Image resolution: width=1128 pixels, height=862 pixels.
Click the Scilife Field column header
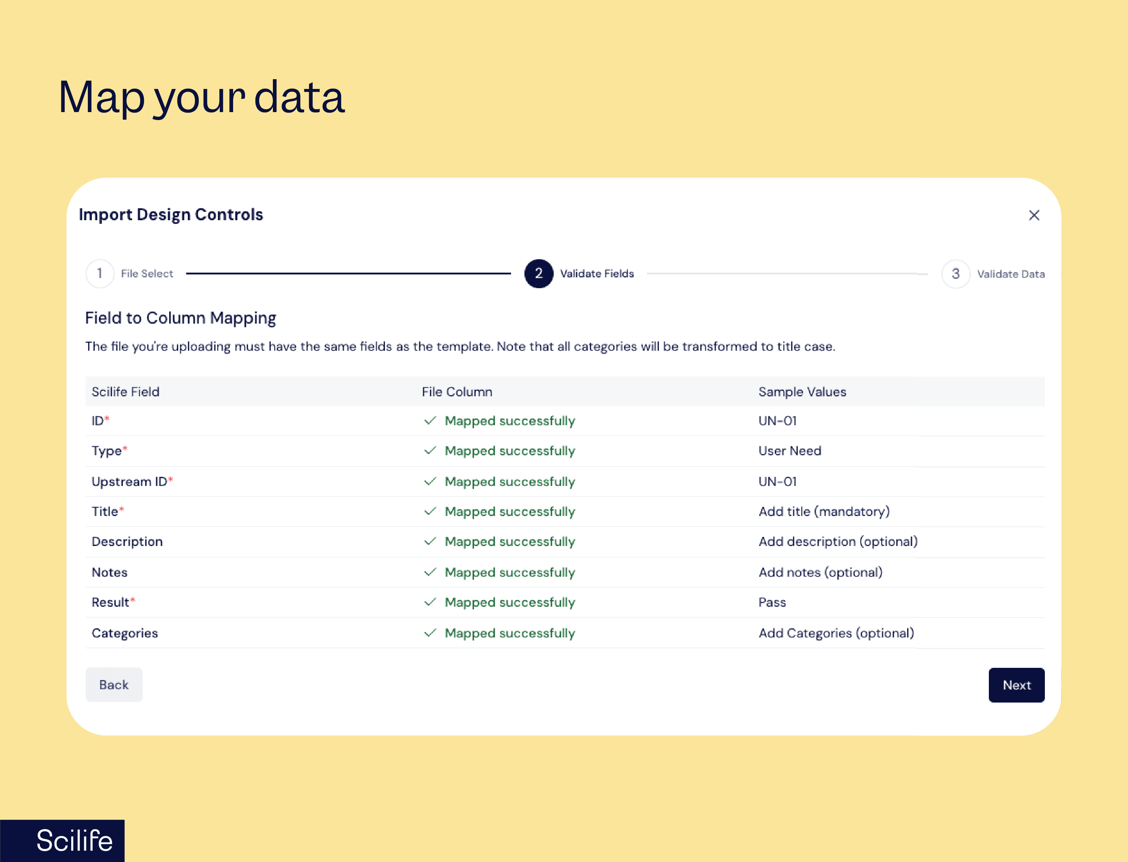point(126,392)
